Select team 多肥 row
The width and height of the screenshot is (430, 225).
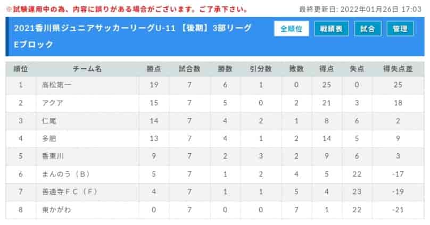point(214,139)
